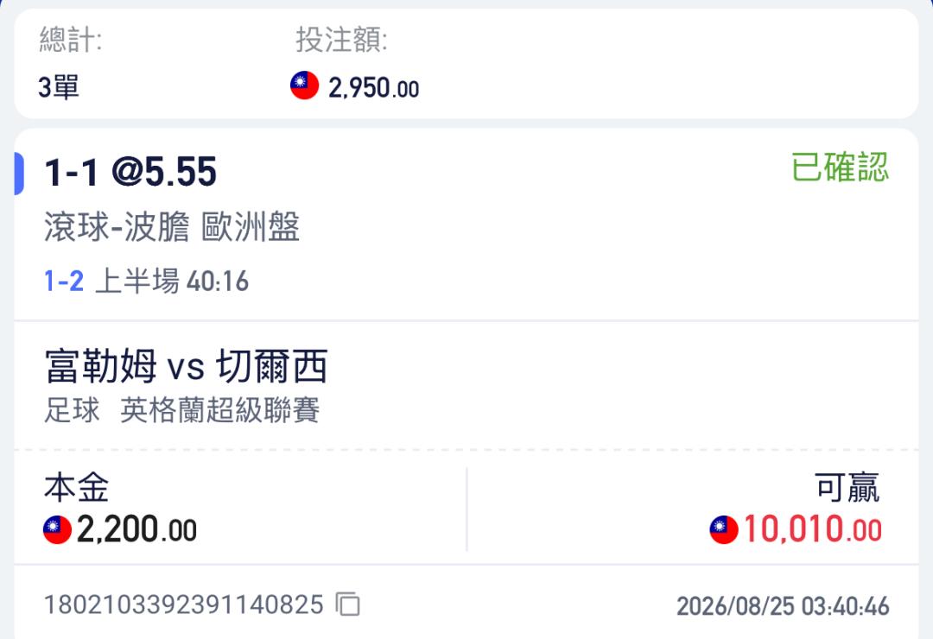Select the 1-1 @5.55 bet title
The image size is (933, 639).
[x=130, y=173]
